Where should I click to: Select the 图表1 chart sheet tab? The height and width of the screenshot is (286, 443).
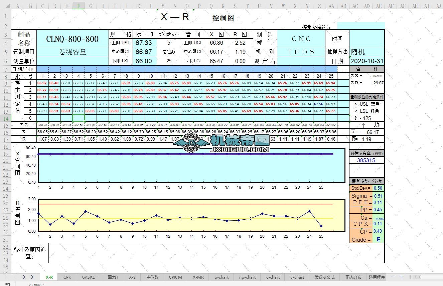click(112, 277)
